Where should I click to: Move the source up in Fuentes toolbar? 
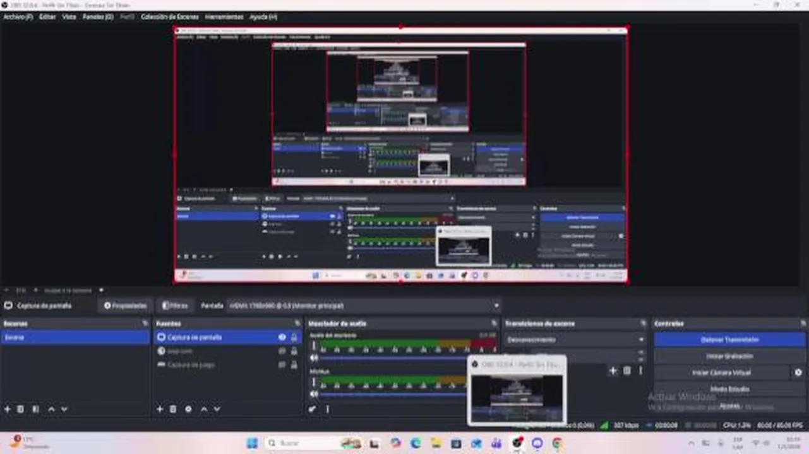coord(204,409)
